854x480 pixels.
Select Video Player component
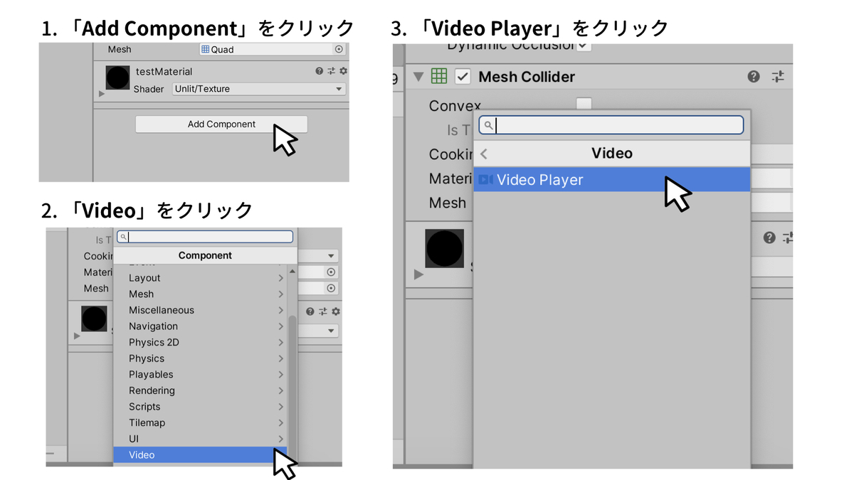612,180
